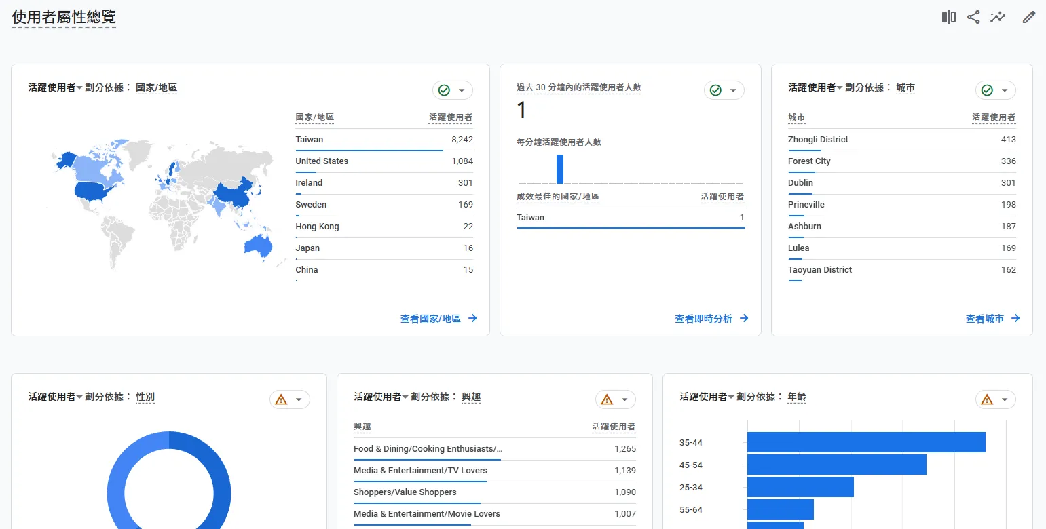Open the country card's green check status
Image resolution: width=1046 pixels, height=529 pixels.
click(x=444, y=90)
